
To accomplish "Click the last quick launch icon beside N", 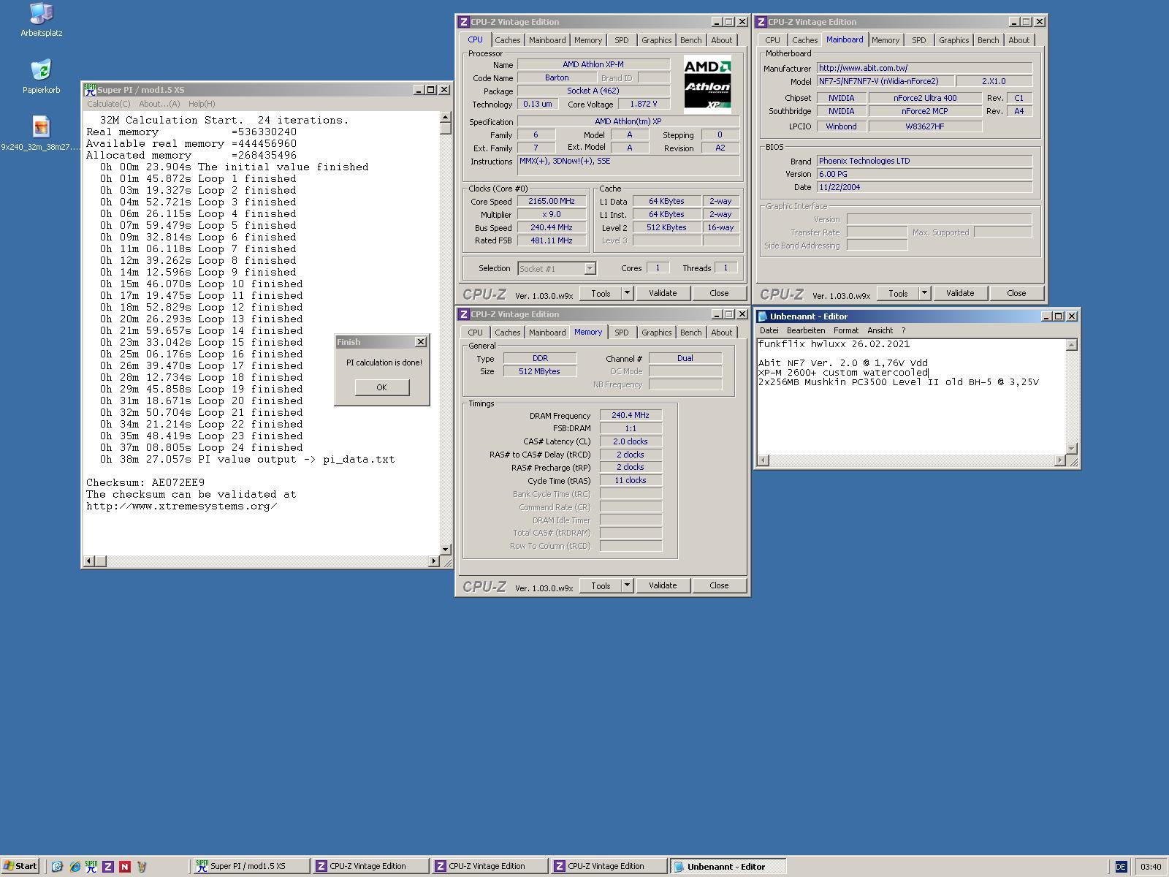I will click(x=142, y=867).
